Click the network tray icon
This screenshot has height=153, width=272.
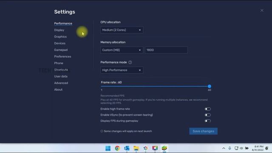(x=236, y=148)
